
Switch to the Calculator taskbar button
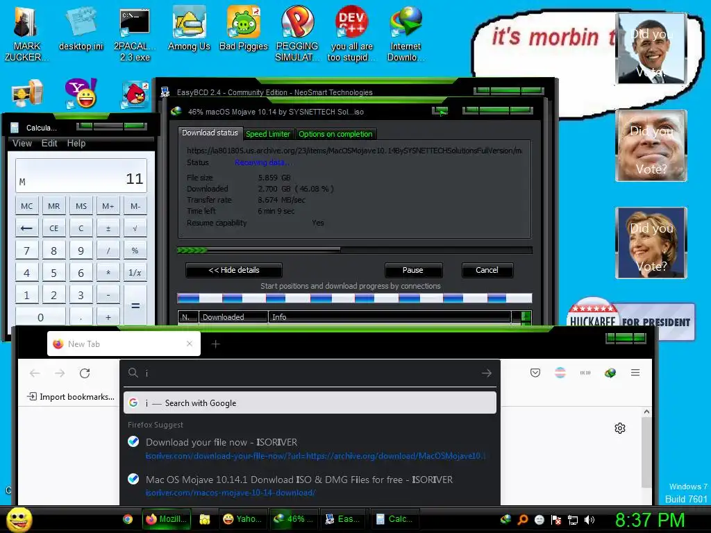click(394, 519)
